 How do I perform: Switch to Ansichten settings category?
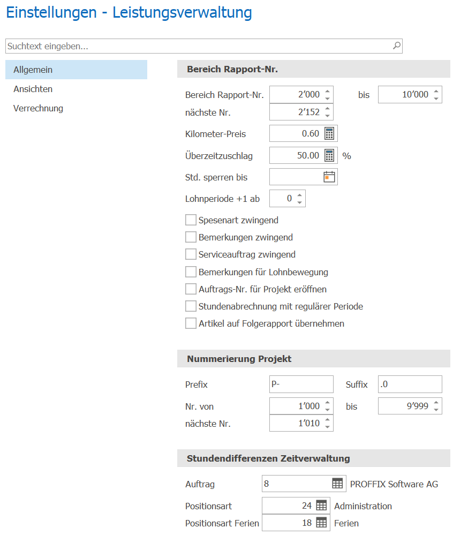point(76,89)
